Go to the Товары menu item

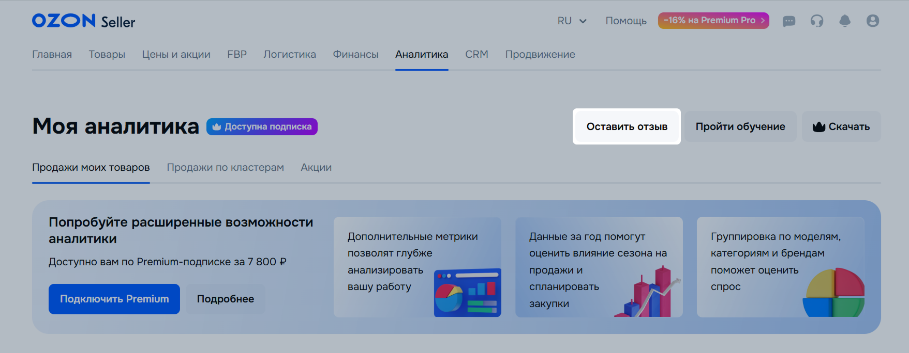point(107,54)
